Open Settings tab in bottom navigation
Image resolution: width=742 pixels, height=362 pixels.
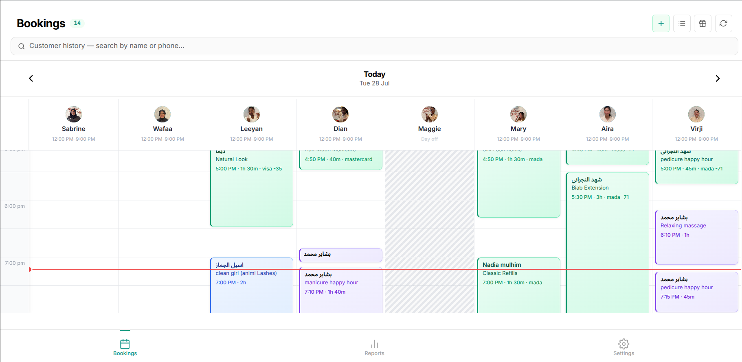(x=623, y=347)
